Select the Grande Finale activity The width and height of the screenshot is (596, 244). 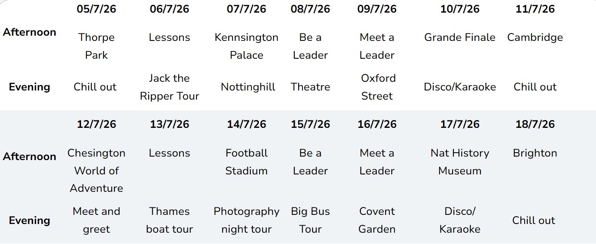coord(459,37)
